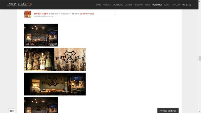201x113 pixels.
Task: Open the VIDEO menu item
Action: pyautogui.click(x=147, y=5)
